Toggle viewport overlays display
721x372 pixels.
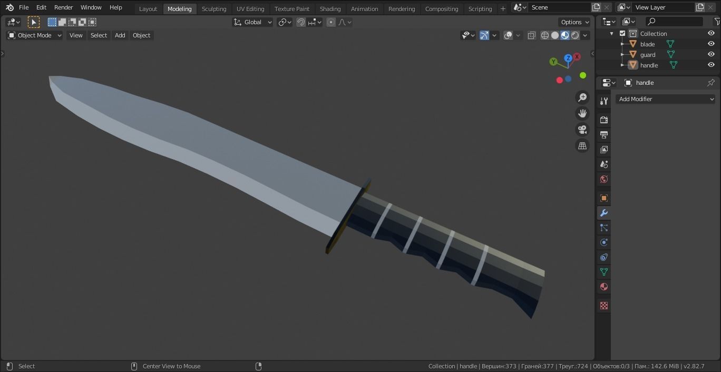tap(508, 35)
